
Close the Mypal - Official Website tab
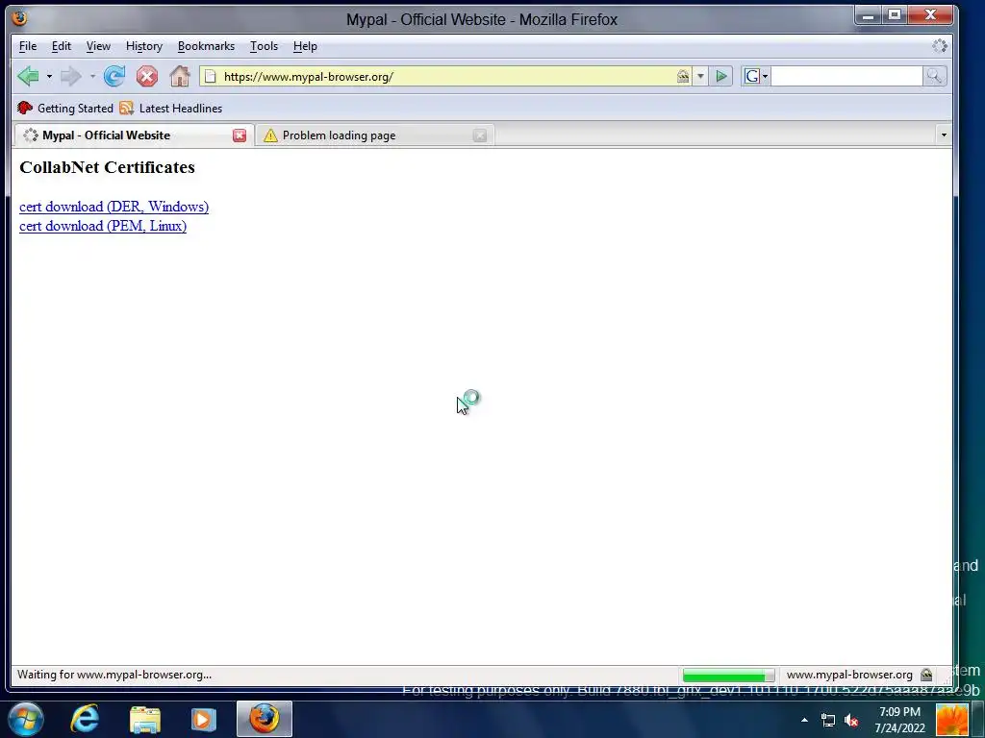[x=240, y=135]
